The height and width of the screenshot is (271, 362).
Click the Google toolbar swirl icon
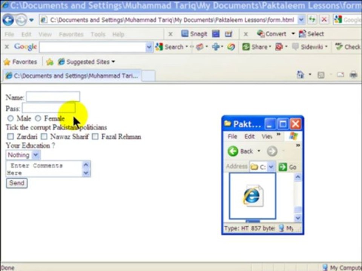pos(231,47)
